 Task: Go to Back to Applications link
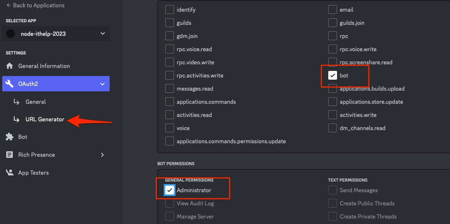click(38, 5)
